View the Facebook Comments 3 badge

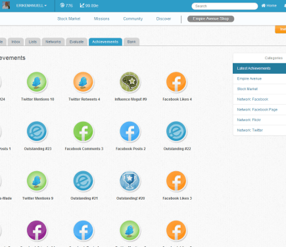point(83,131)
